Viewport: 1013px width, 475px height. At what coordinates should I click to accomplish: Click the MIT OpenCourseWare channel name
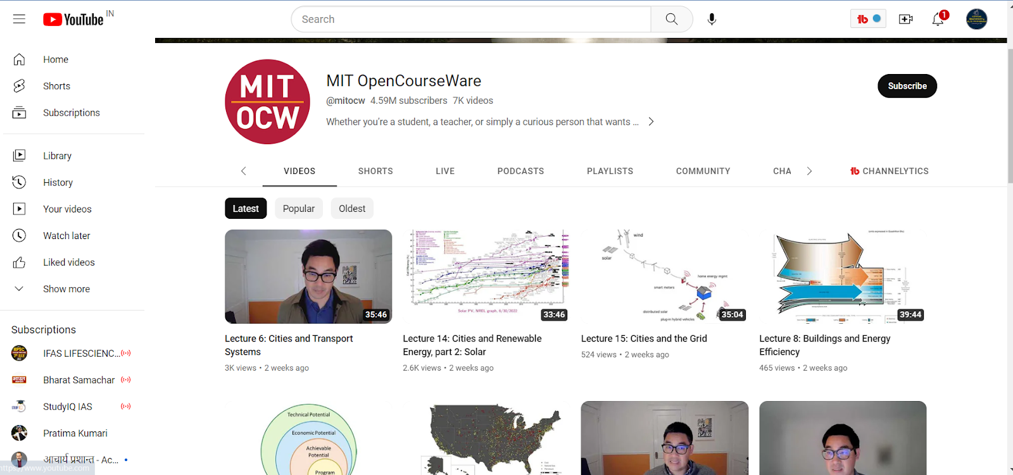(403, 81)
